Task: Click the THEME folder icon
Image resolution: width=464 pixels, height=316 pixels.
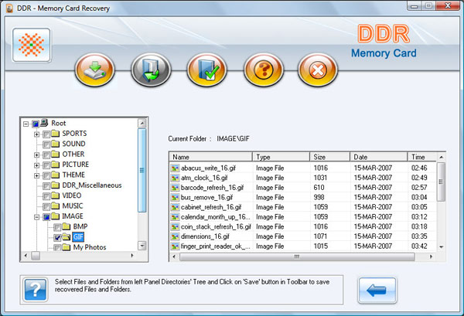Action: click(x=56, y=175)
